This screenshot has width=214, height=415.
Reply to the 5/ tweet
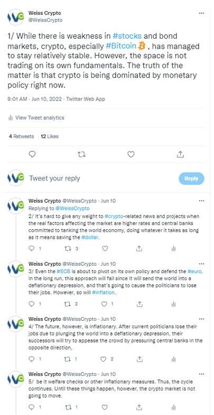click(x=32, y=407)
